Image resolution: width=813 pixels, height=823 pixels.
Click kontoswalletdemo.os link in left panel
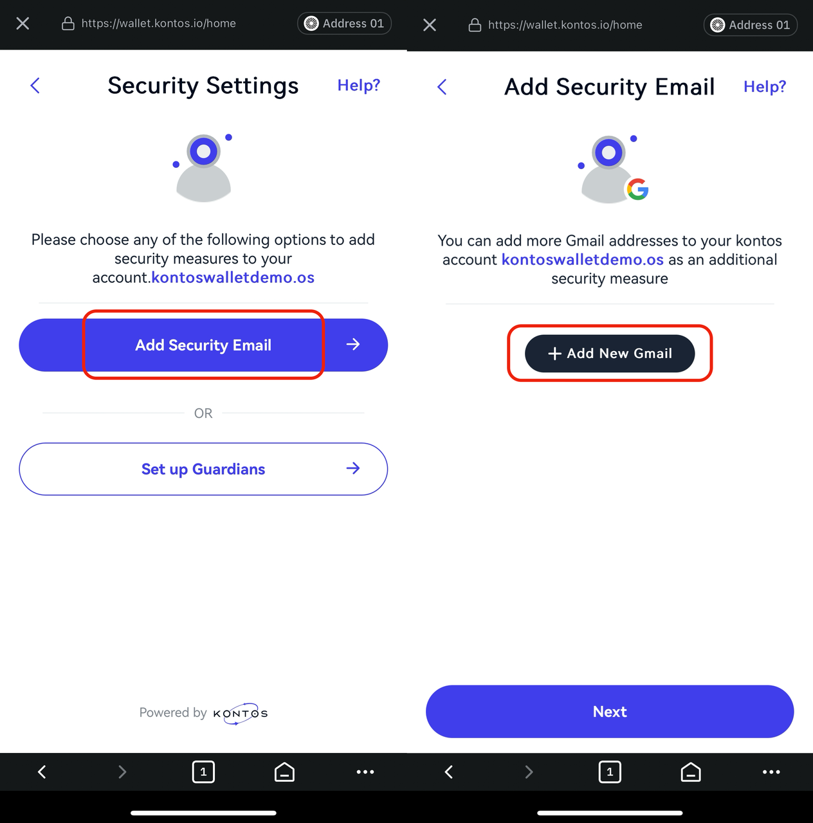pos(233,278)
